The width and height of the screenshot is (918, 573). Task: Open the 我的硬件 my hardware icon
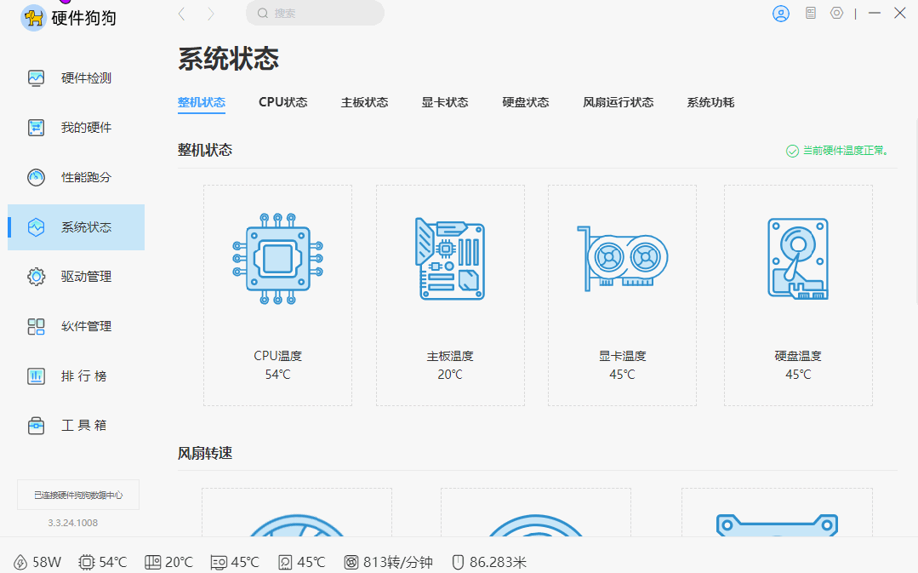[35, 127]
